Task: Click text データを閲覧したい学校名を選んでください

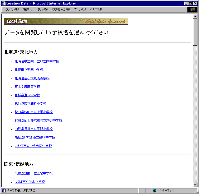Action: [x=56, y=33]
